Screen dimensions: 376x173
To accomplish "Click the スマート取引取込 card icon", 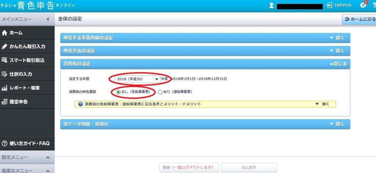I will pyautogui.click(x=4, y=60).
